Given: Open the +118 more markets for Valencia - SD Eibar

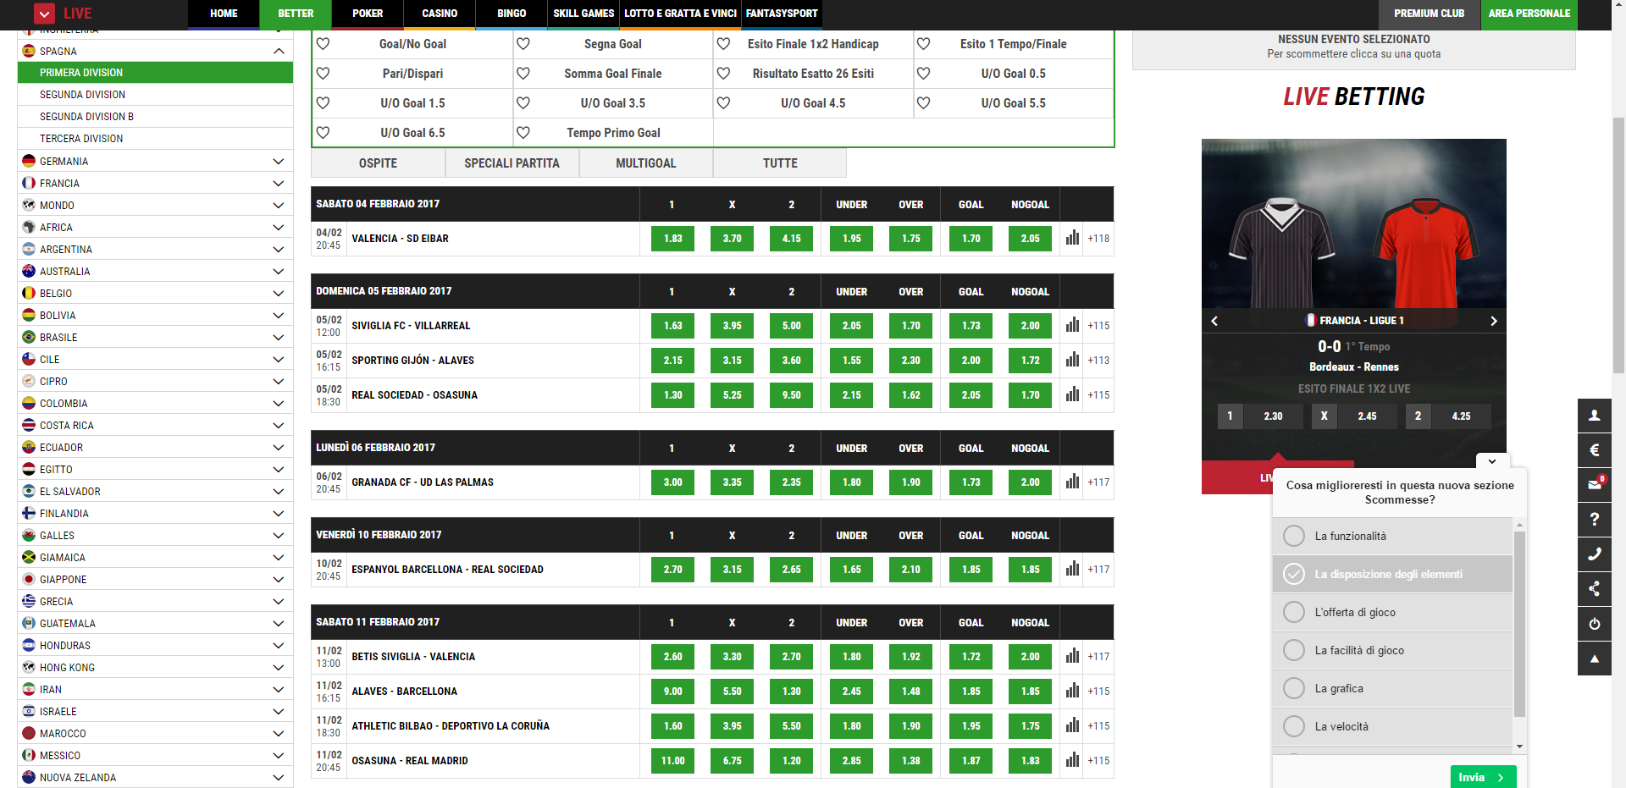Looking at the screenshot, I should pos(1098,239).
